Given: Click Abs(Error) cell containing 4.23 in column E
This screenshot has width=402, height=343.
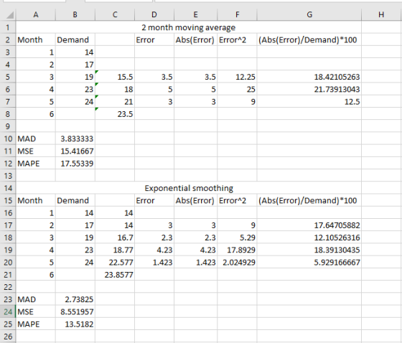Looking at the screenshot, I should point(195,250).
